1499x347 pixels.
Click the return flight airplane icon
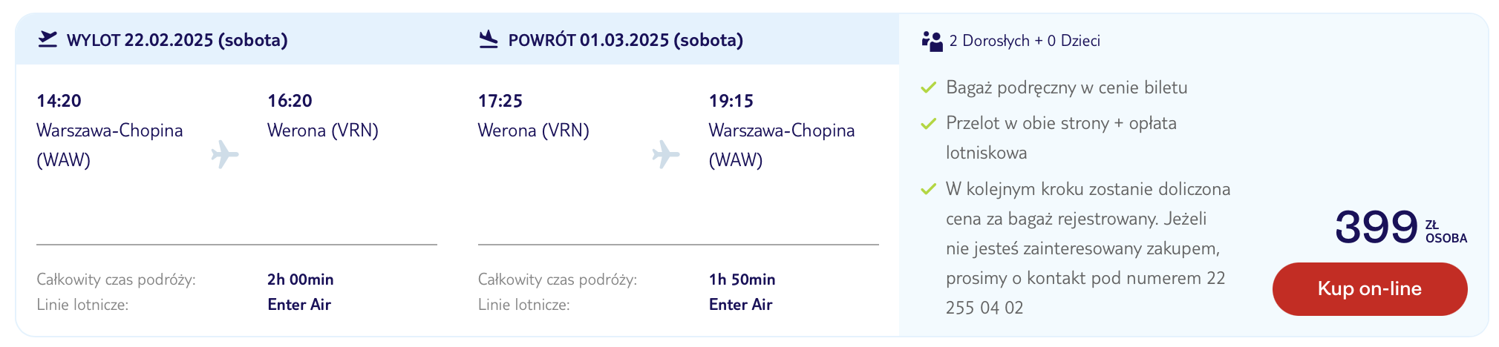pyautogui.click(x=665, y=154)
